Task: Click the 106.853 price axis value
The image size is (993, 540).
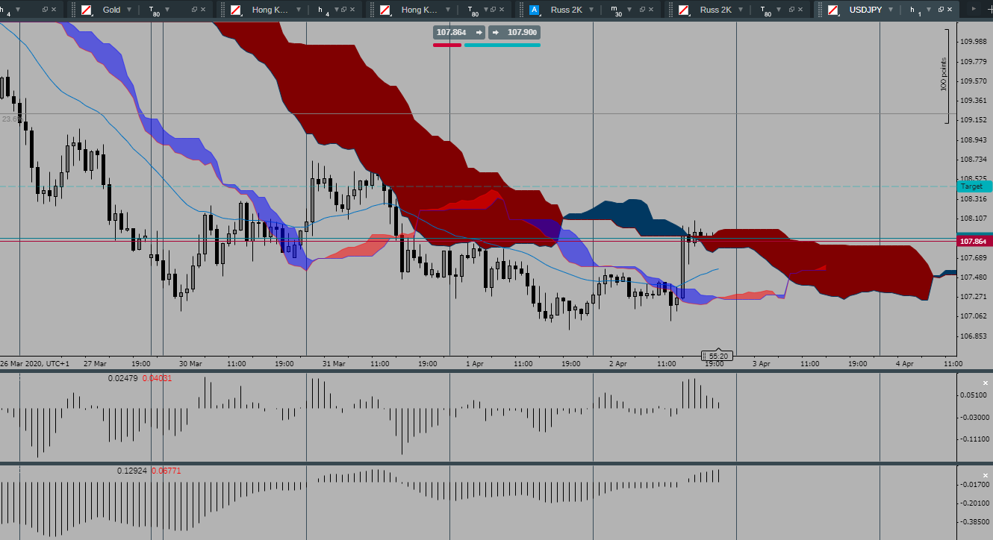Action: point(973,336)
